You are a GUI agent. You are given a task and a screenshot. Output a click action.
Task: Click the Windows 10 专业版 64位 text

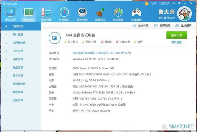(x=96, y=59)
